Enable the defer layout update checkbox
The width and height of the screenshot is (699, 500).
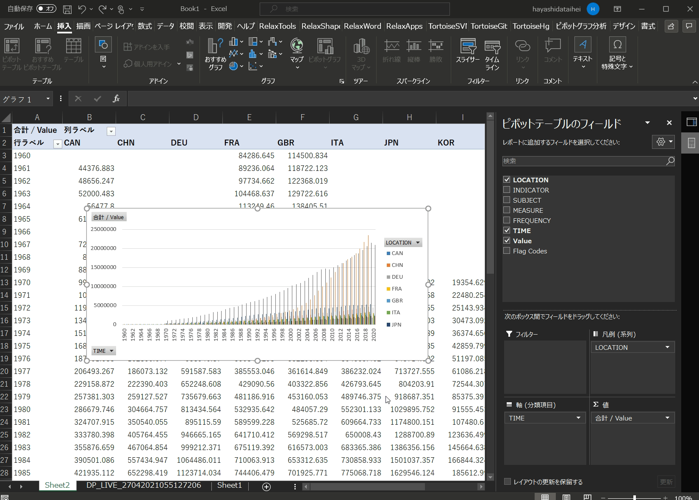pos(507,482)
